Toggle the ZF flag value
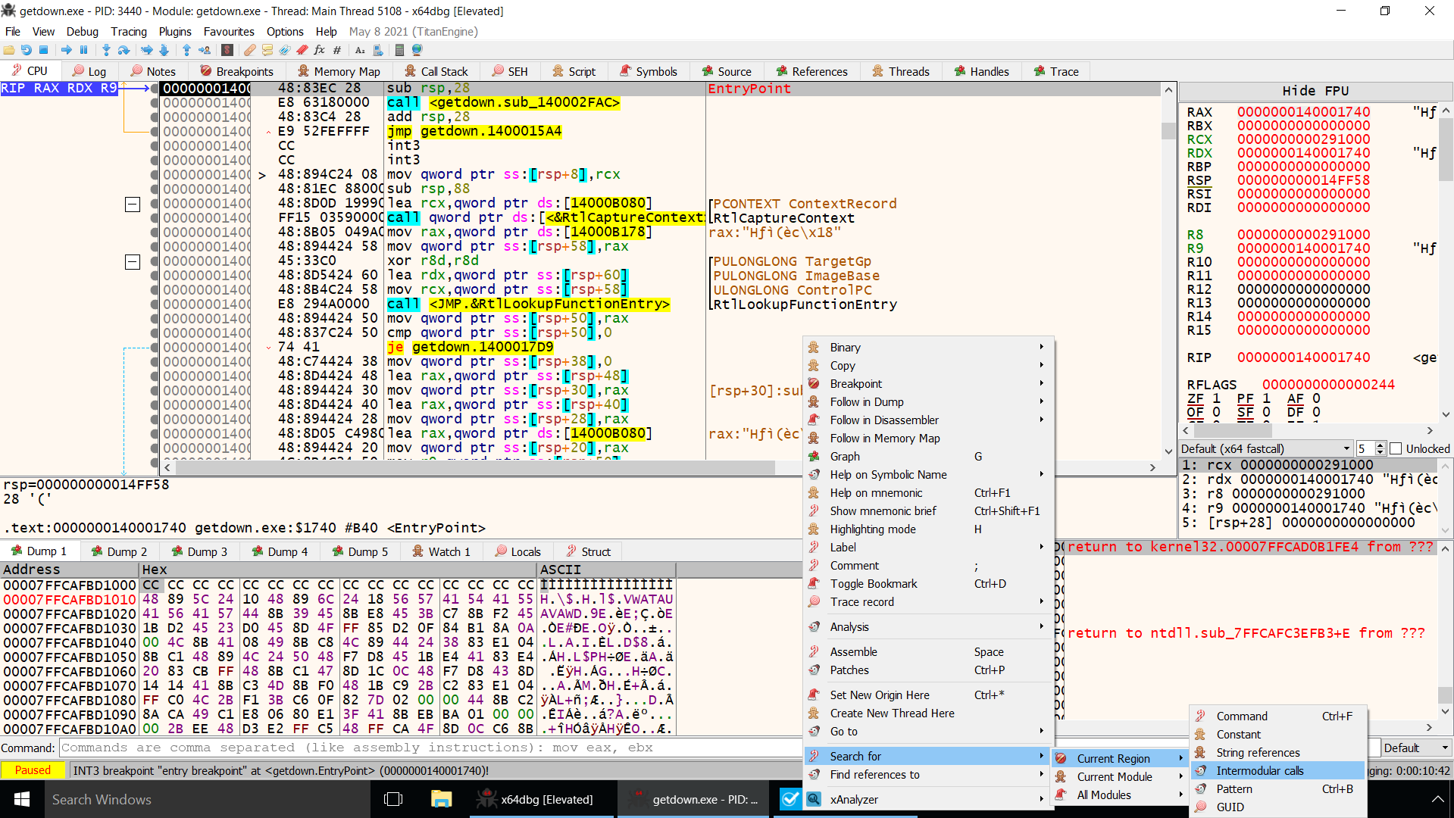 pyautogui.click(x=1216, y=398)
